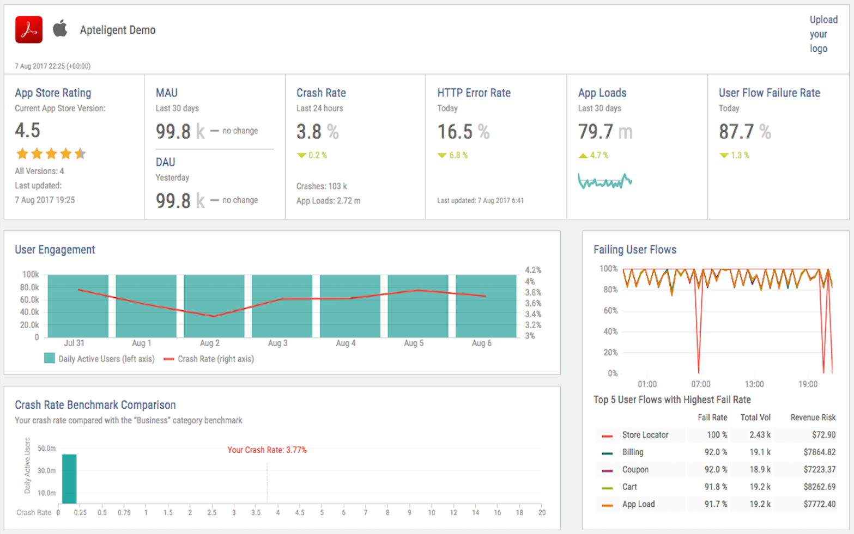
Task: Click the App Loads card title
Action: (x=602, y=93)
